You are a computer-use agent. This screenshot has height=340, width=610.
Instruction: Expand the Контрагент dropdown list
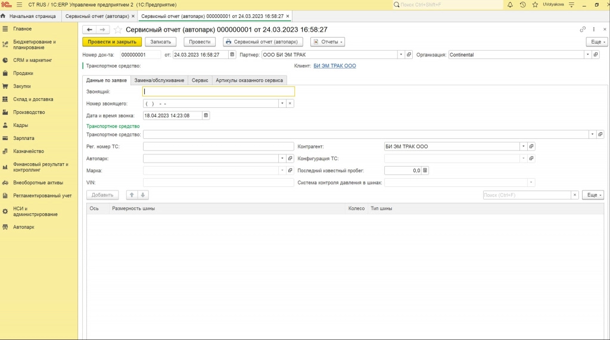click(523, 146)
